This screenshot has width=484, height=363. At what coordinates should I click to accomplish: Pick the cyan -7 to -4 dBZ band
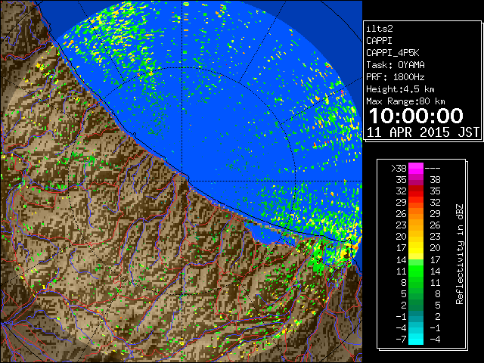coord(416,339)
